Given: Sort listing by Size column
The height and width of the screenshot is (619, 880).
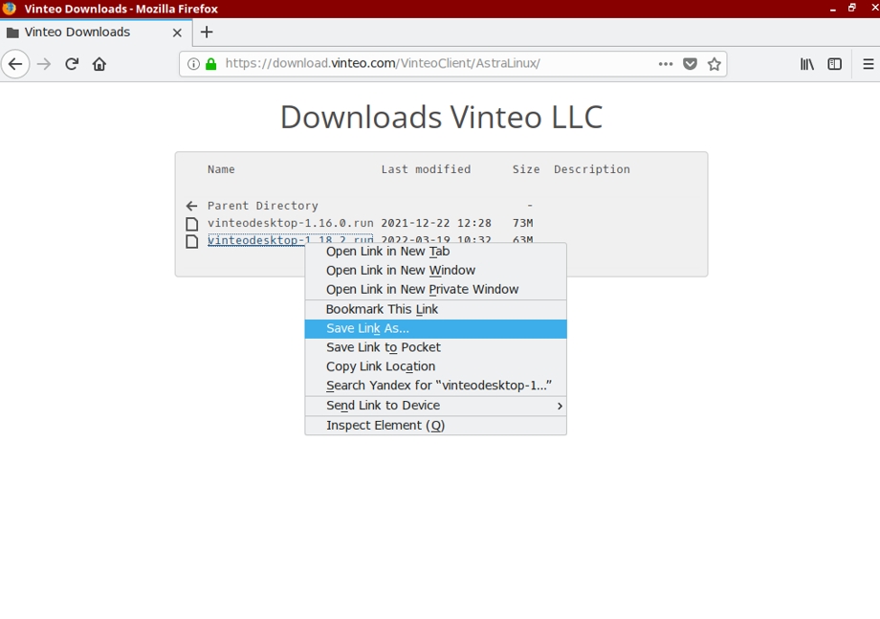Looking at the screenshot, I should coord(526,169).
